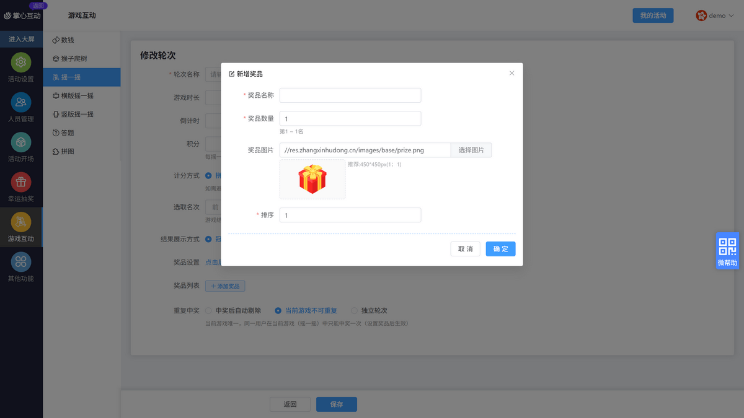Select 独立轮次 radio option
The height and width of the screenshot is (418, 744).
369,311
